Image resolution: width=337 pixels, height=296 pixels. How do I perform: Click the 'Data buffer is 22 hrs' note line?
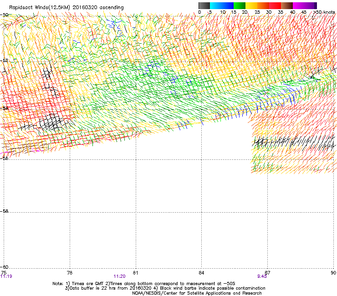click(165, 288)
